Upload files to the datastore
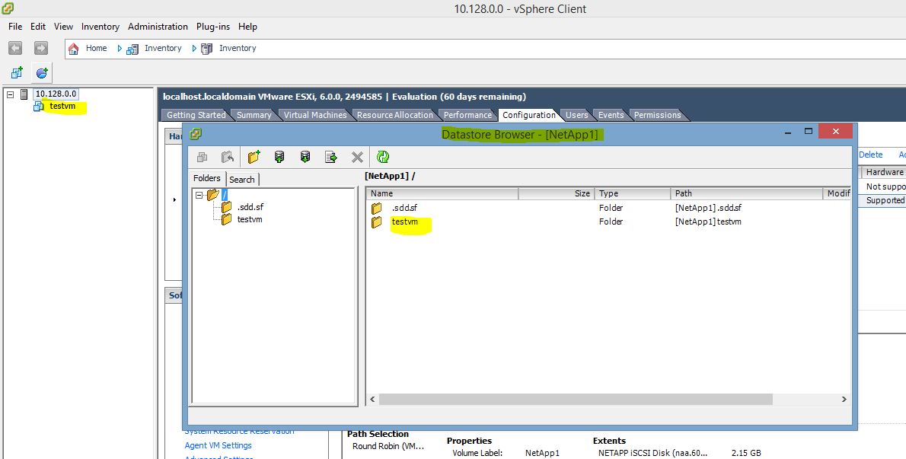The height and width of the screenshot is (459, 906). [x=280, y=157]
